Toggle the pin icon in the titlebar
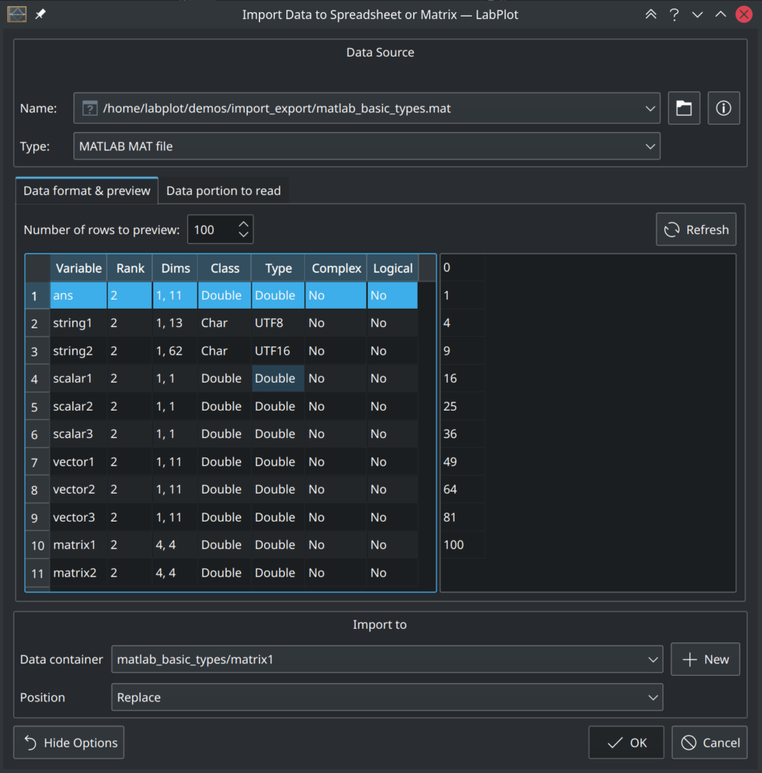The image size is (762, 773). [x=42, y=14]
